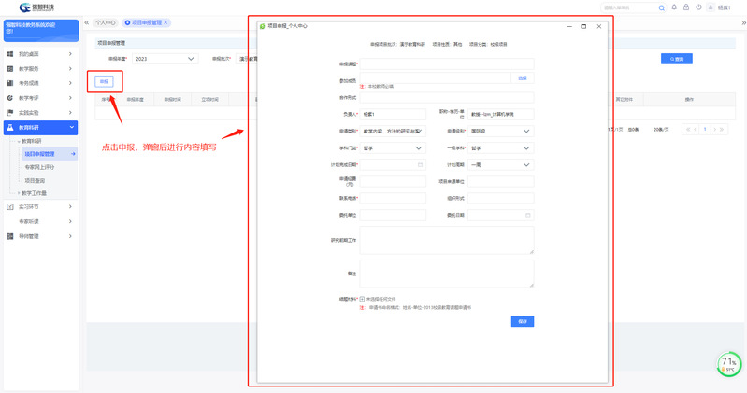Click the 研究前期工作 text area
The width and height of the screenshot is (747, 393).
coord(446,240)
